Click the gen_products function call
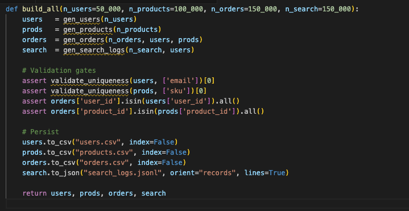Image resolution: width=409 pixels, height=211 pixels. pos(88,30)
